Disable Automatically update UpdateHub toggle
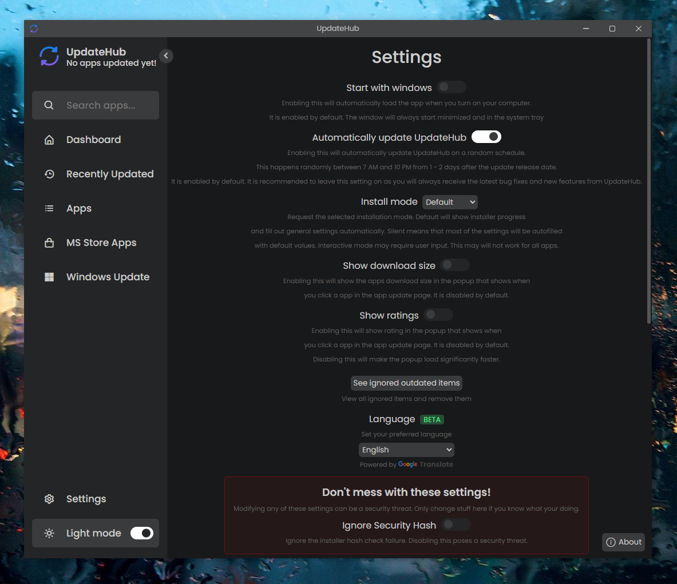The image size is (677, 584). pyautogui.click(x=486, y=137)
